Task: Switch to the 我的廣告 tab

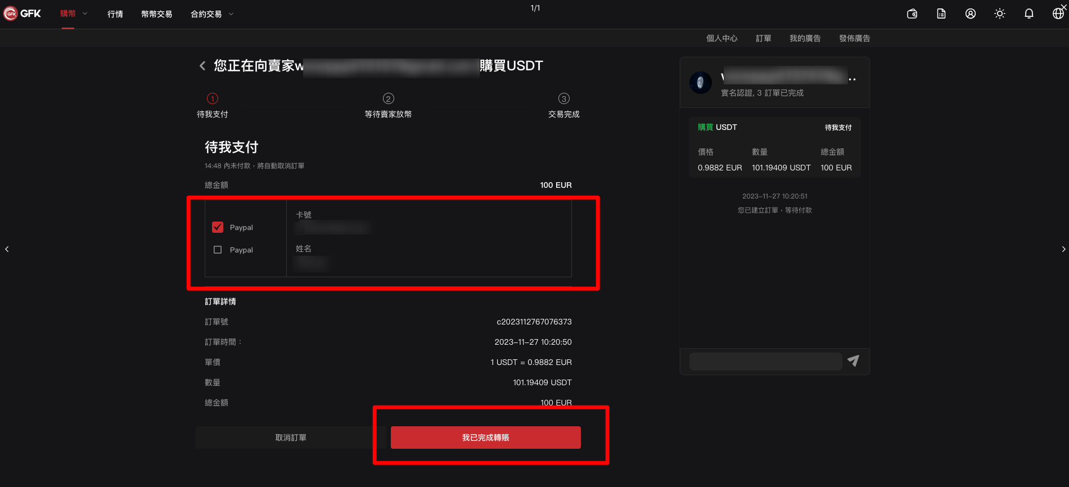Action: click(805, 38)
